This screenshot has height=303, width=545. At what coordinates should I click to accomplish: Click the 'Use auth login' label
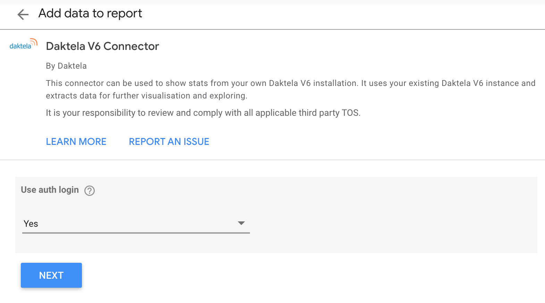(50, 190)
